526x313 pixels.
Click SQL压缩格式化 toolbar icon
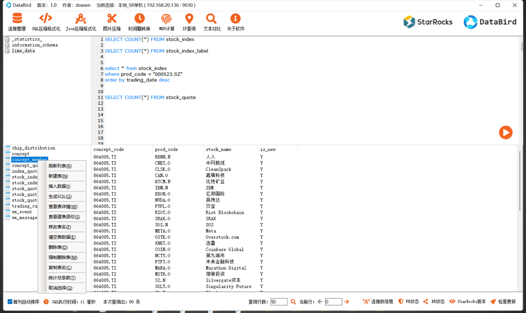coord(46,22)
